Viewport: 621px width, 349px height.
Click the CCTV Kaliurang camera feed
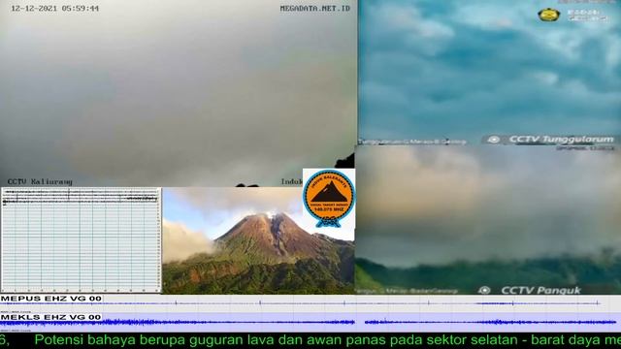179,93
